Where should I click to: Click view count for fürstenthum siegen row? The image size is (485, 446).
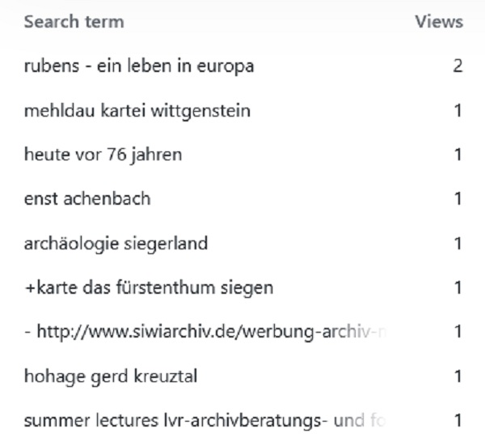[x=458, y=287]
